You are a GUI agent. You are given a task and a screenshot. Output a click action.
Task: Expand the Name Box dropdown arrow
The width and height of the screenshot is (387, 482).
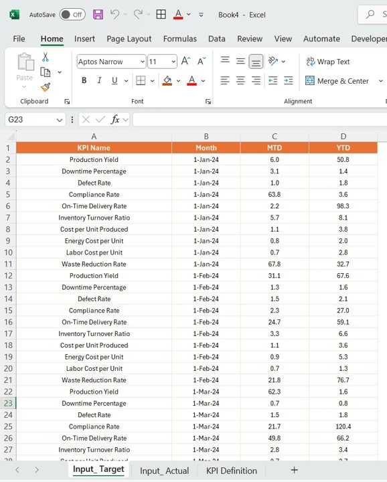(60, 120)
